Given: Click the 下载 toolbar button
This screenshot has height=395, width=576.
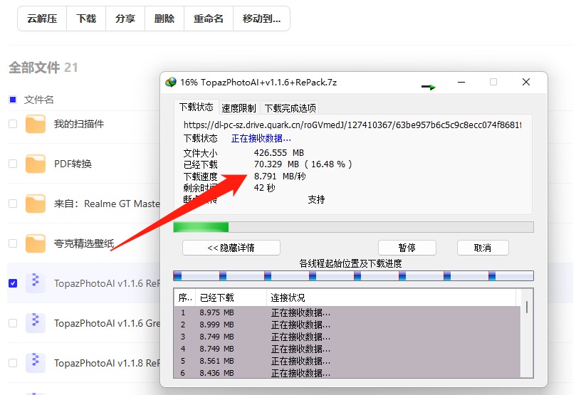Looking at the screenshot, I should (86, 19).
